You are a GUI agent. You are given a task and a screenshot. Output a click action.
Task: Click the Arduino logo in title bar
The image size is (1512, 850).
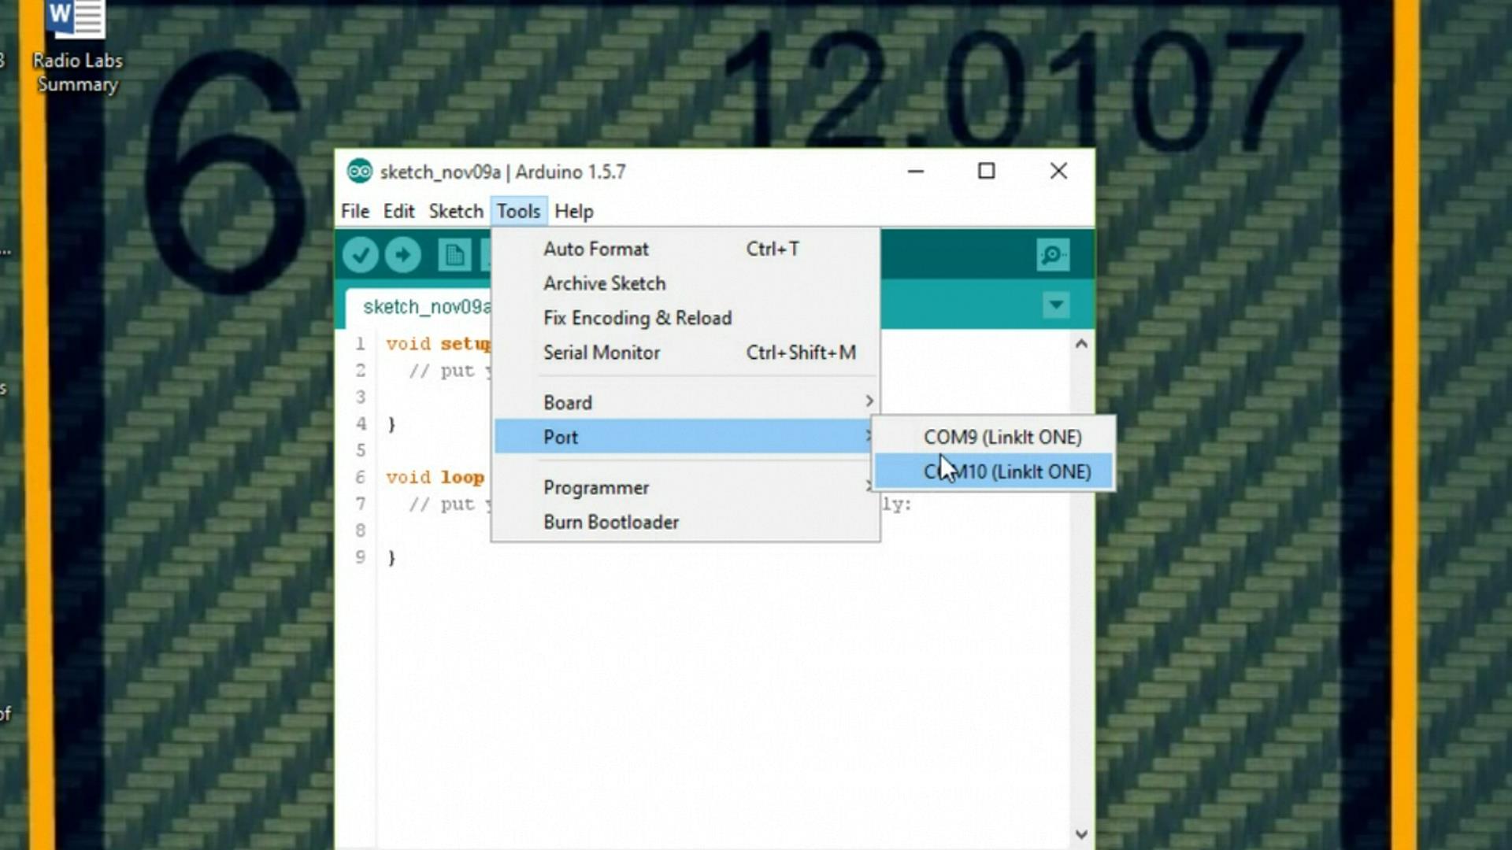tap(359, 172)
